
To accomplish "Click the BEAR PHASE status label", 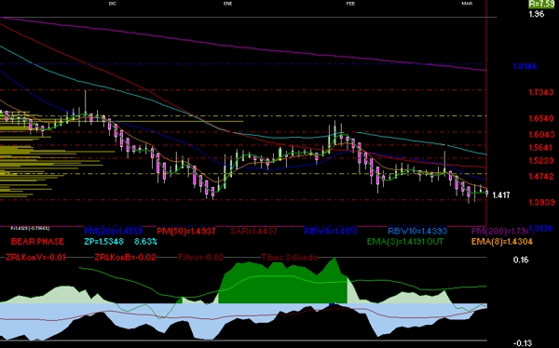I will tap(37, 242).
